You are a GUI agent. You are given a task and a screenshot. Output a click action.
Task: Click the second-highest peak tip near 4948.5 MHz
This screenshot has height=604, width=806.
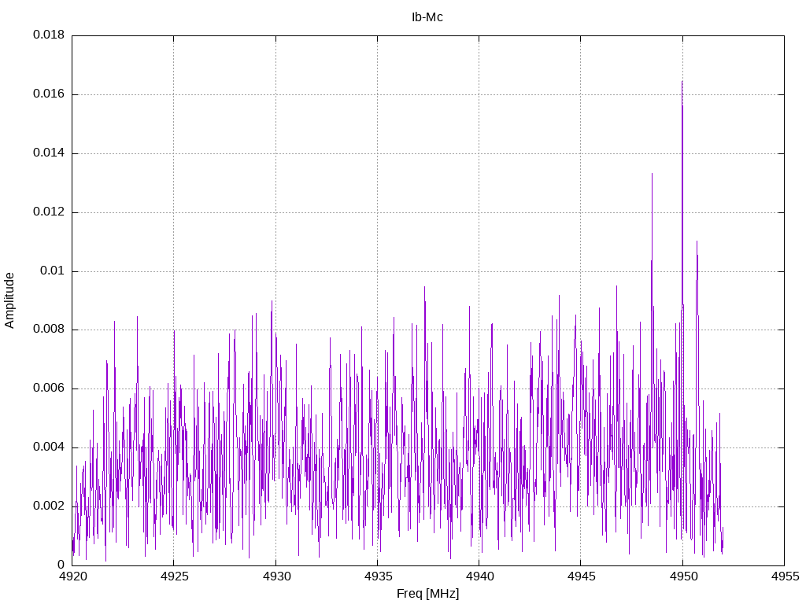click(x=652, y=174)
